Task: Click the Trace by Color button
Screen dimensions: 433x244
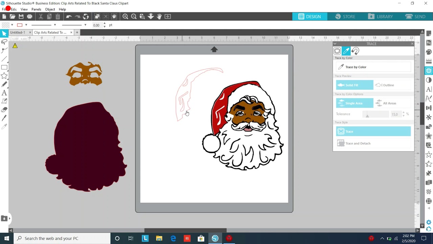Action: coord(373,67)
